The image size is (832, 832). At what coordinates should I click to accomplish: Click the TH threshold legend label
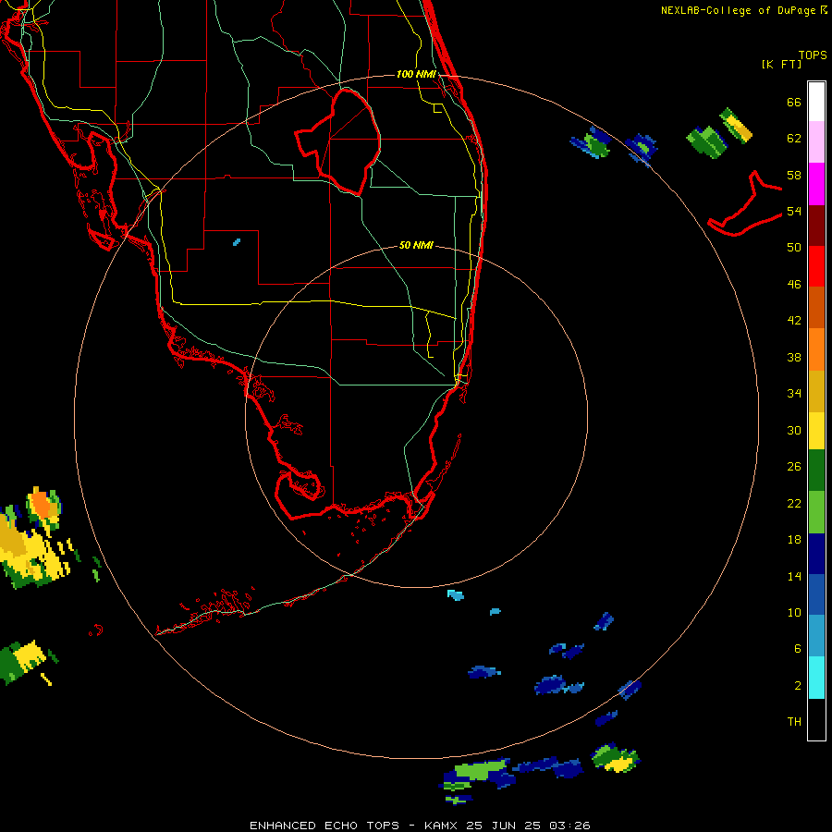[794, 722]
